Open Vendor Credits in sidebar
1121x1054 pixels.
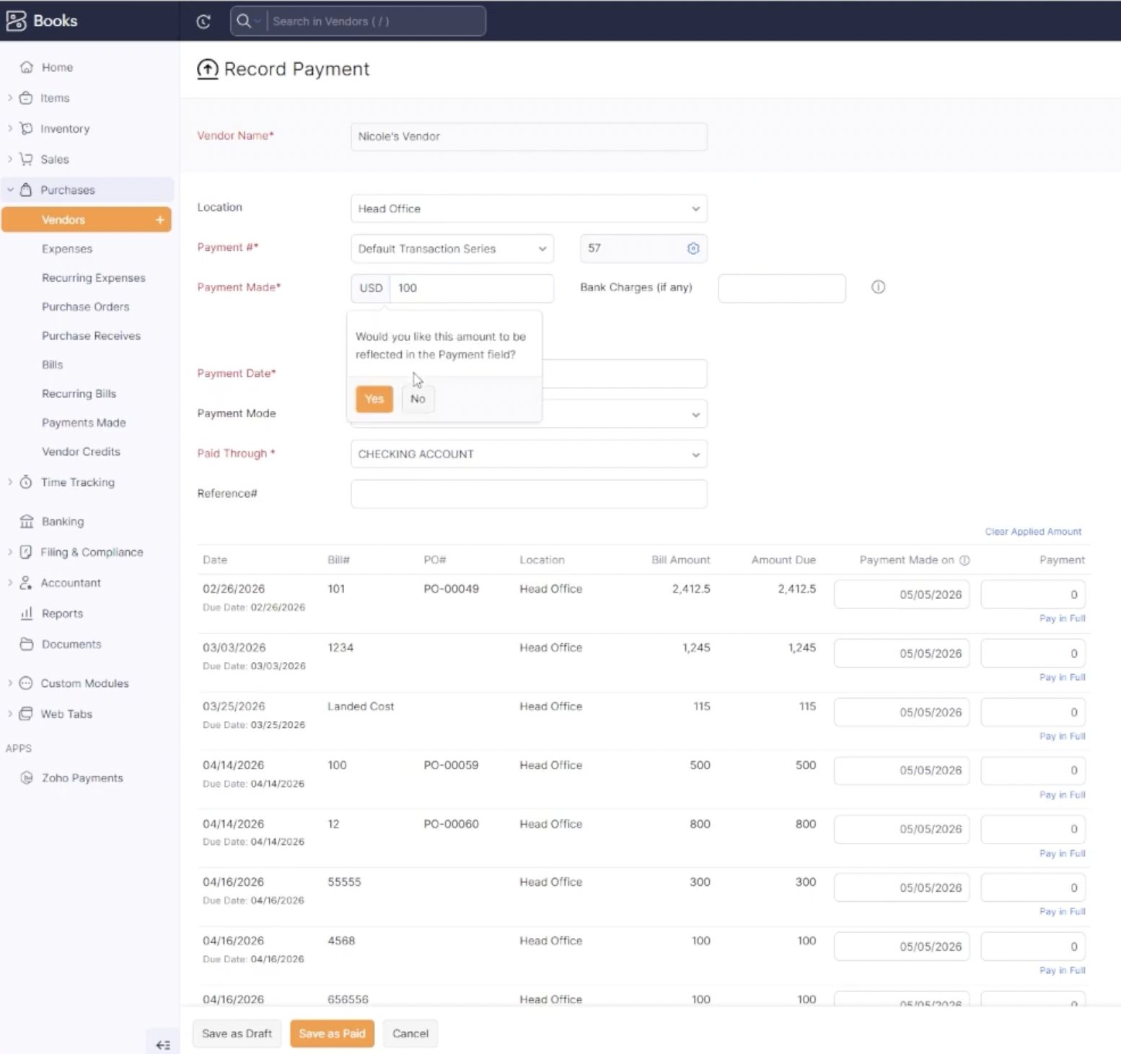tap(81, 451)
